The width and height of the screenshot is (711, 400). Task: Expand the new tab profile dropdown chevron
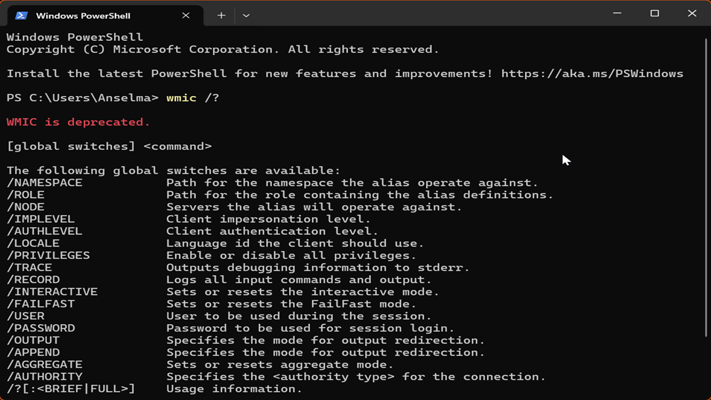pos(246,15)
